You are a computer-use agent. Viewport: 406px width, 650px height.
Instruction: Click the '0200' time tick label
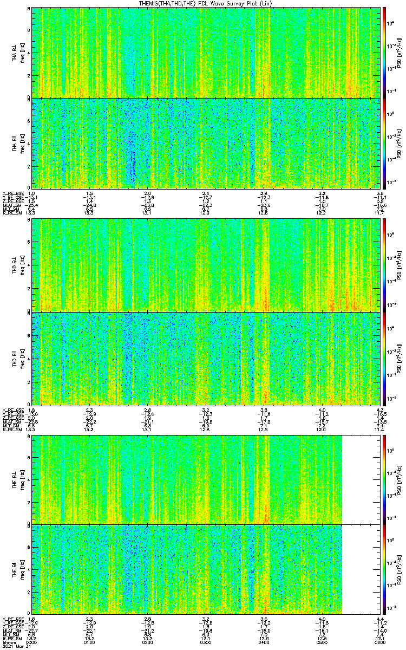point(148,642)
